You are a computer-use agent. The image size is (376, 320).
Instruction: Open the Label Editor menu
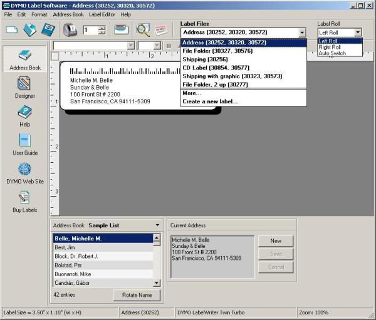(102, 14)
